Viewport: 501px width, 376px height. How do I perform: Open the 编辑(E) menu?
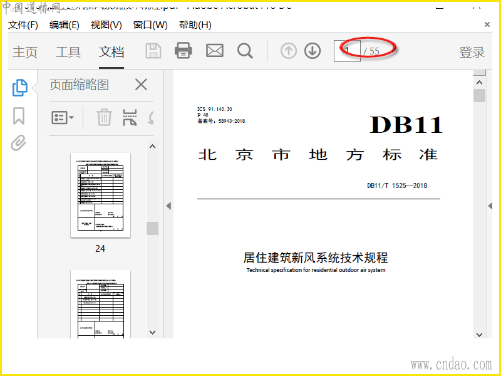tap(65, 24)
